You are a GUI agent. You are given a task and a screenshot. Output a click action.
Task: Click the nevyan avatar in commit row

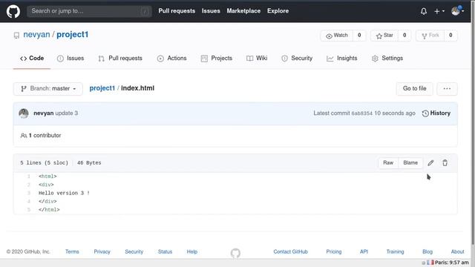(24, 113)
